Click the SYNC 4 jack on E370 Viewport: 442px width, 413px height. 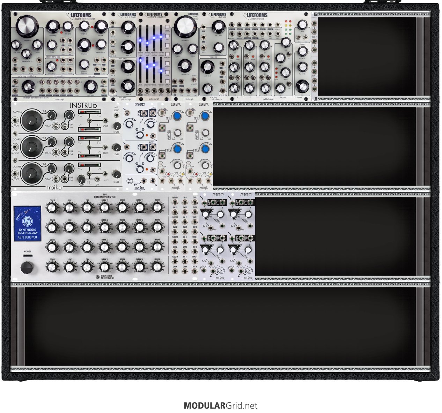[195, 261]
